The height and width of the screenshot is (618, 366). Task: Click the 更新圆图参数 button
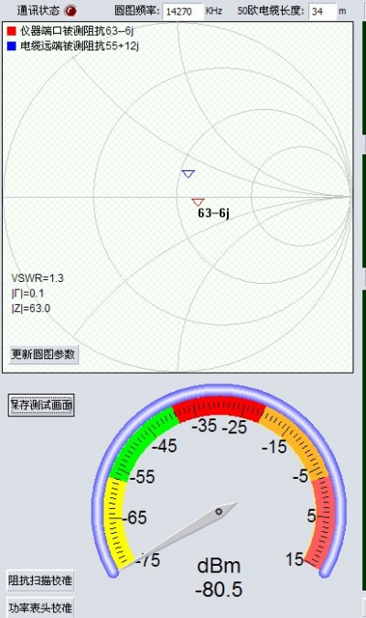[43, 354]
